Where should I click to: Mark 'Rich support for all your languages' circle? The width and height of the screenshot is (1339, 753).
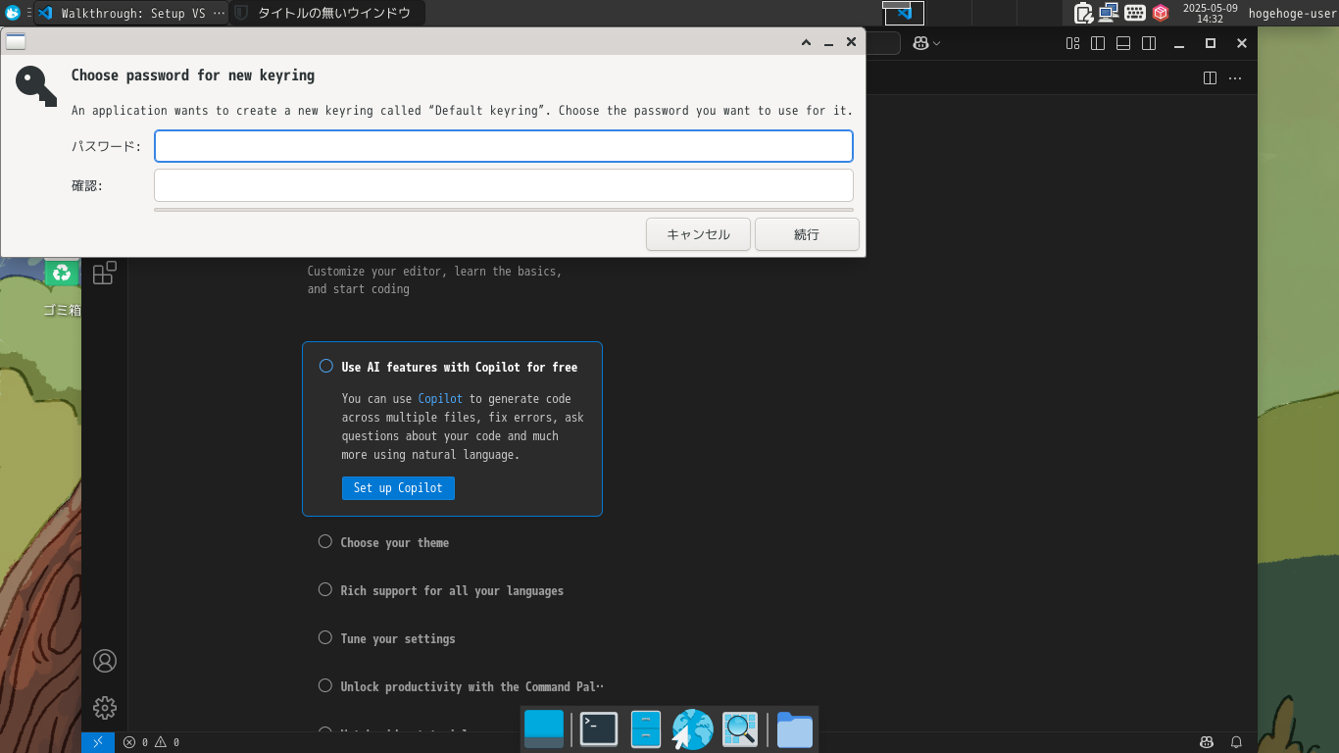325,589
